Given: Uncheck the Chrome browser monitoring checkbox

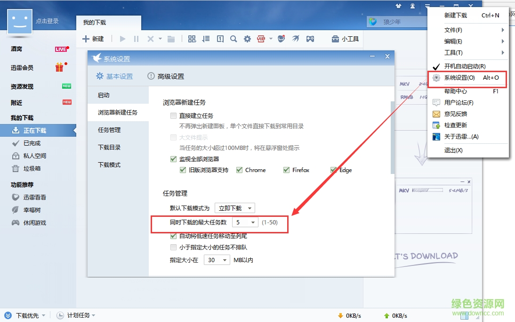Looking at the screenshot, I should tap(239, 170).
